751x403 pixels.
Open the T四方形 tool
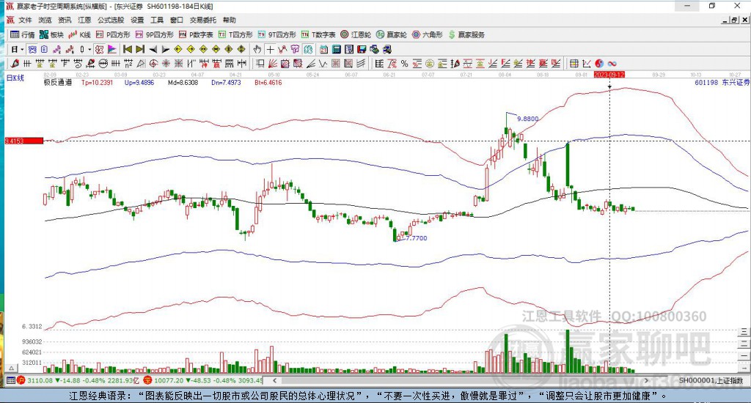click(x=235, y=34)
